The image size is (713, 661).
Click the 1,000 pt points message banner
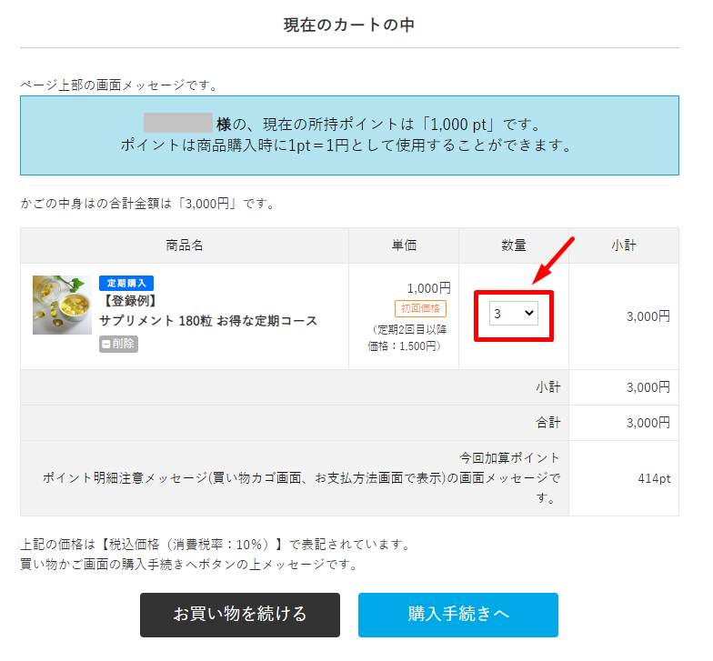point(349,135)
